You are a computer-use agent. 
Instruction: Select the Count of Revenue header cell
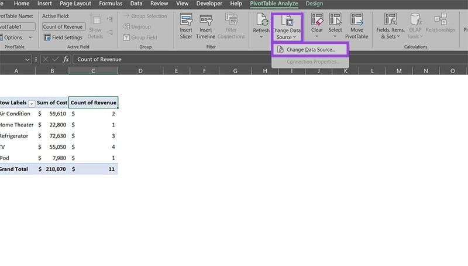(94, 103)
